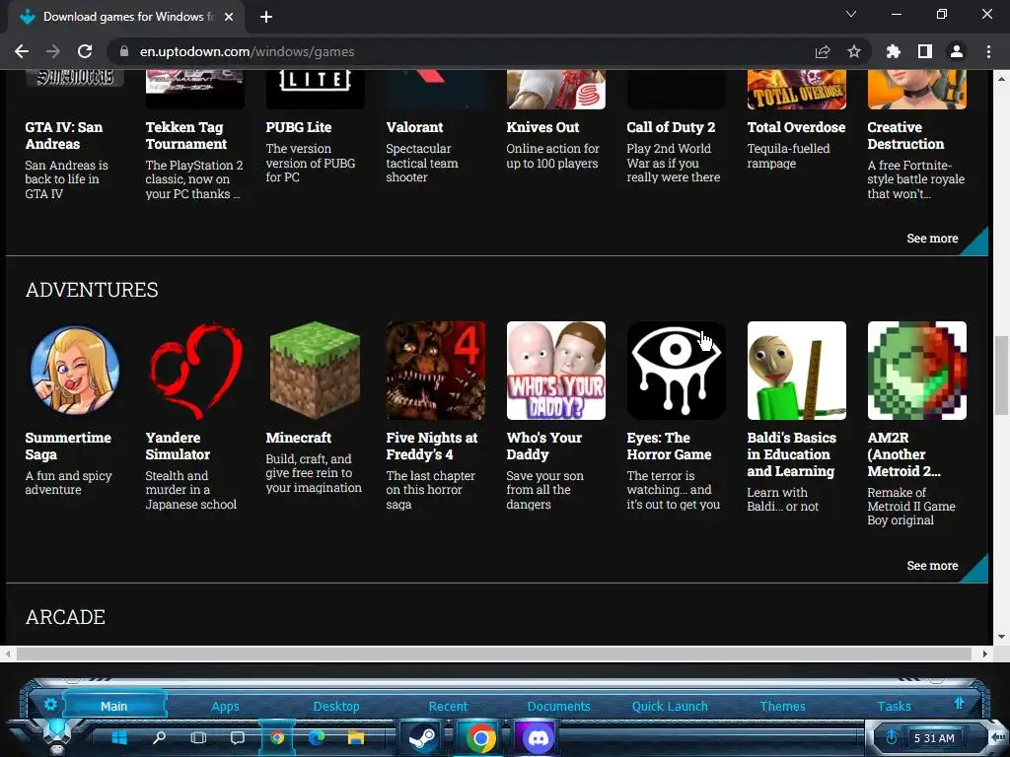Click the dock arrow beside the clock

tap(998, 737)
